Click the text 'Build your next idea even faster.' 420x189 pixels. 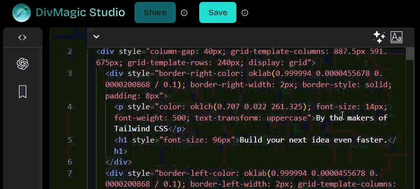click(x=314, y=140)
